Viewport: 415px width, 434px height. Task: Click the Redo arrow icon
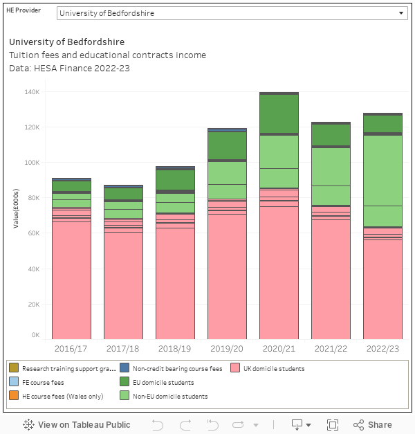point(185,424)
